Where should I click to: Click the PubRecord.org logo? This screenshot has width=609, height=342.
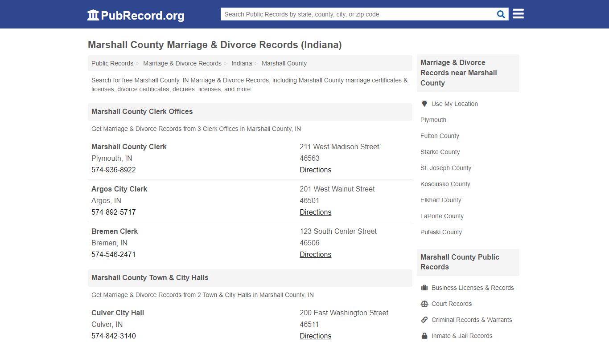(x=136, y=15)
